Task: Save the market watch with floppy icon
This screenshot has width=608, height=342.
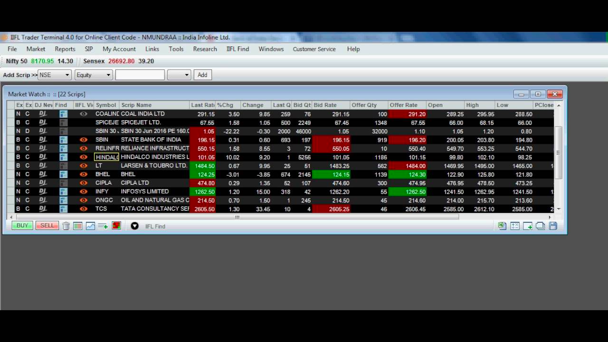Action: coord(553,226)
